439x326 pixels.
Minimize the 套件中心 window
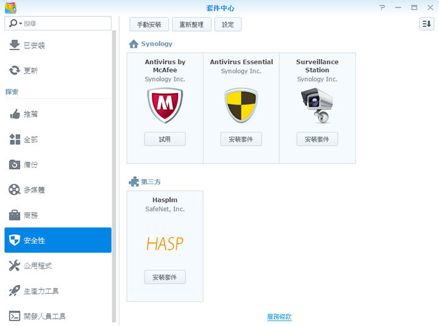[x=398, y=7]
